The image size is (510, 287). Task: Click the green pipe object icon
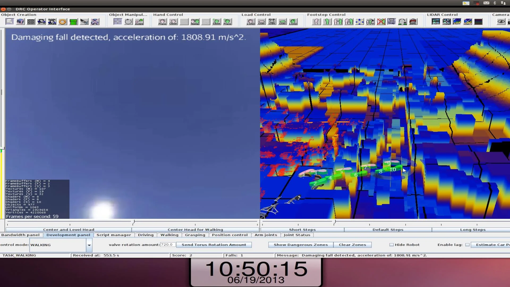pyautogui.click(x=73, y=22)
